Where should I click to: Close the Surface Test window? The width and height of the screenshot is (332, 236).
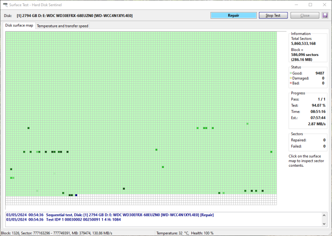[x=325, y=5]
